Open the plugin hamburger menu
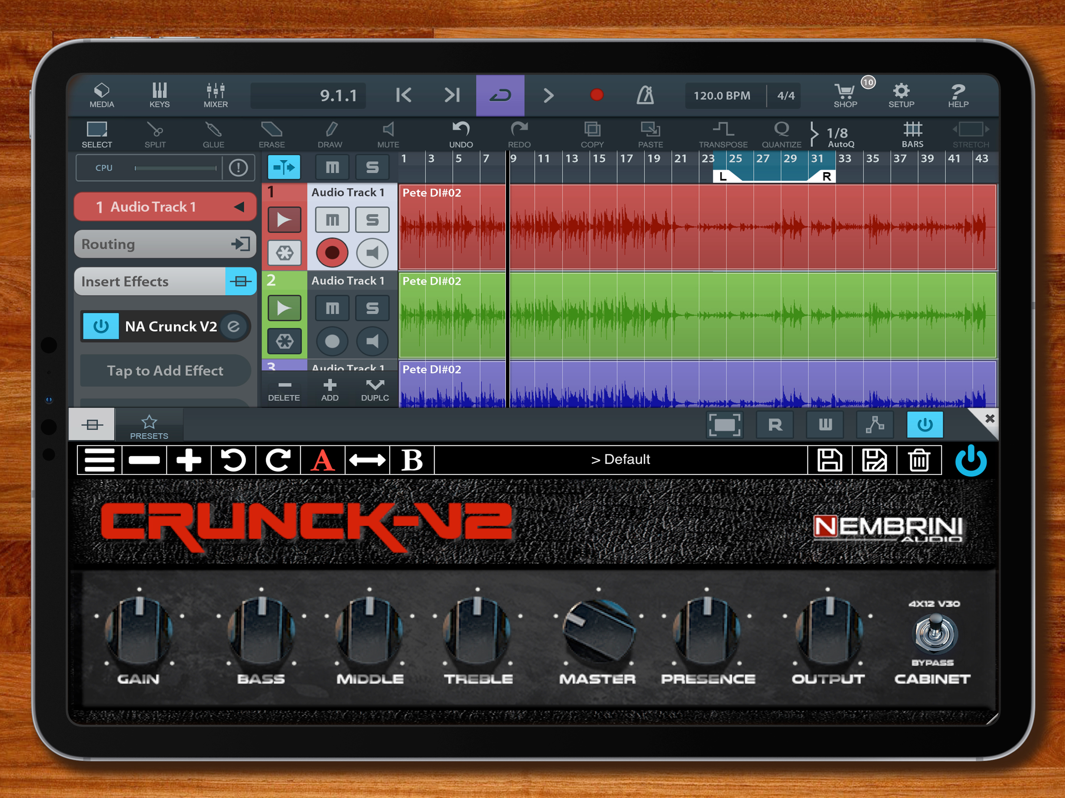The width and height of the screenshot is (1065, 798). click(99, 460)
